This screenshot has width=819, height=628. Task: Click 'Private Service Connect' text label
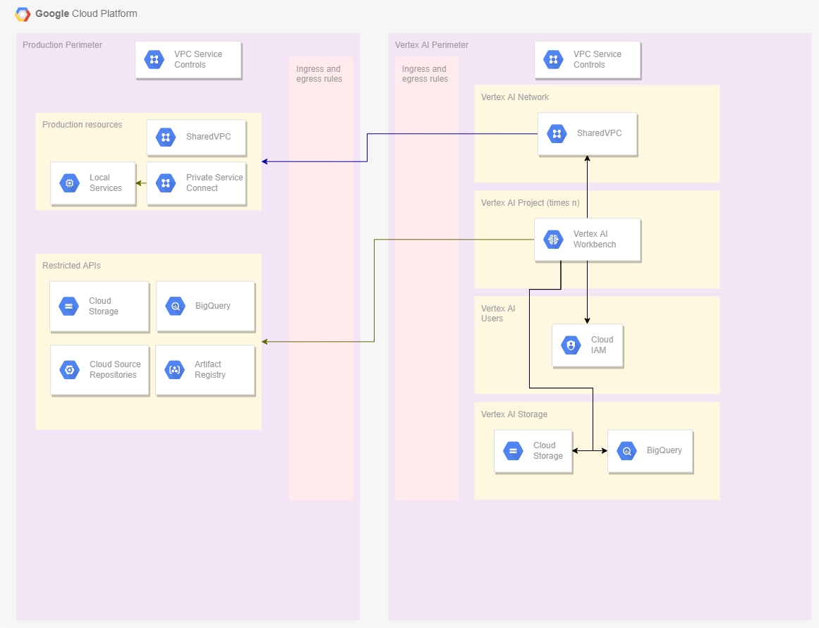tap(214, 183)
